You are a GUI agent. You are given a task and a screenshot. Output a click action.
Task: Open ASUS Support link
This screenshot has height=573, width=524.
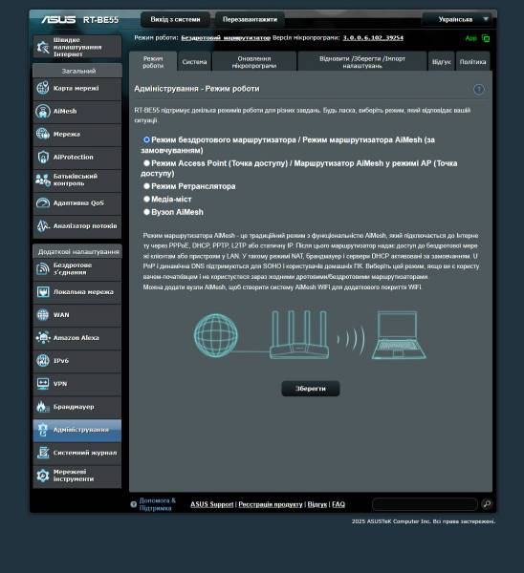[212, 504]
